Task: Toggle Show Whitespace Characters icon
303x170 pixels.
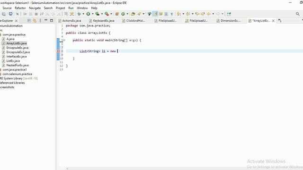Action: click(x=171, y=14)
